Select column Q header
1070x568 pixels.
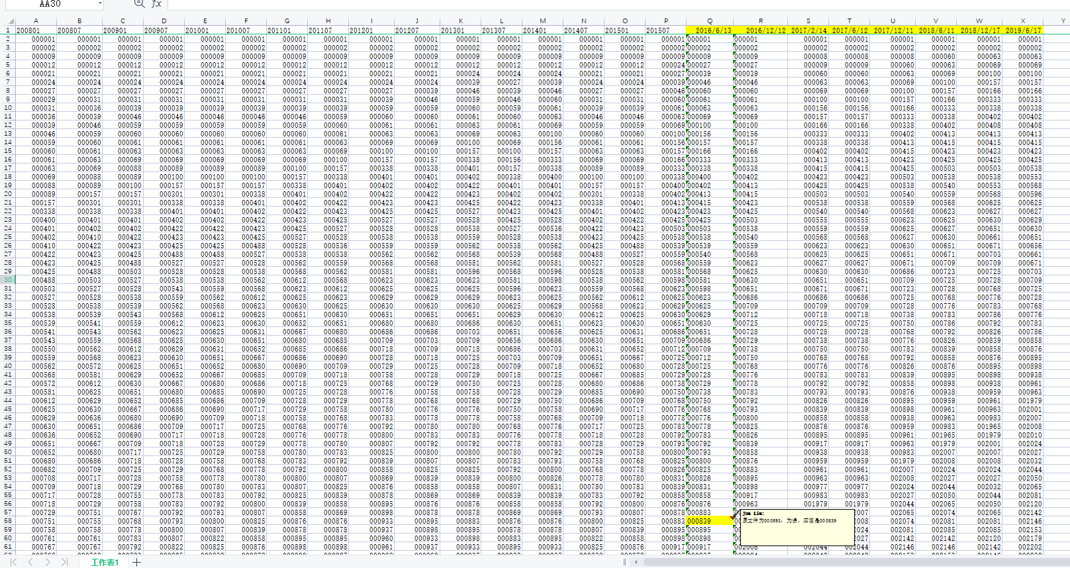coord(709,21)
